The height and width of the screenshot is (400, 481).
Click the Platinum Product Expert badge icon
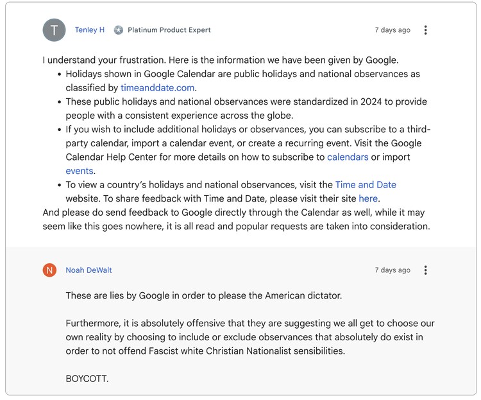(x=119, y=30)
